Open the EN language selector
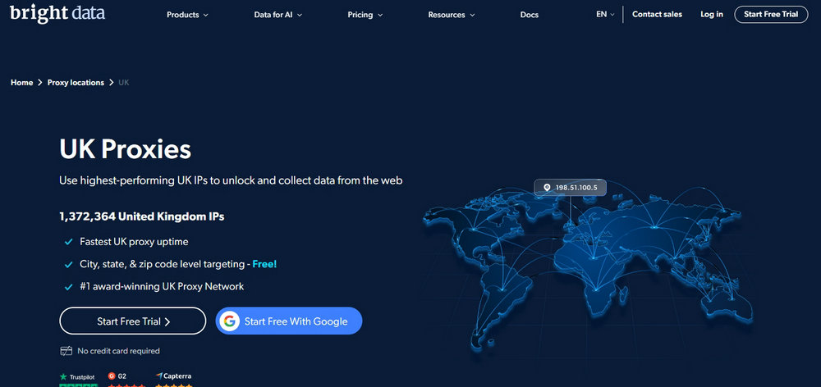Screen dimensions: 821x387 (605, 15)
